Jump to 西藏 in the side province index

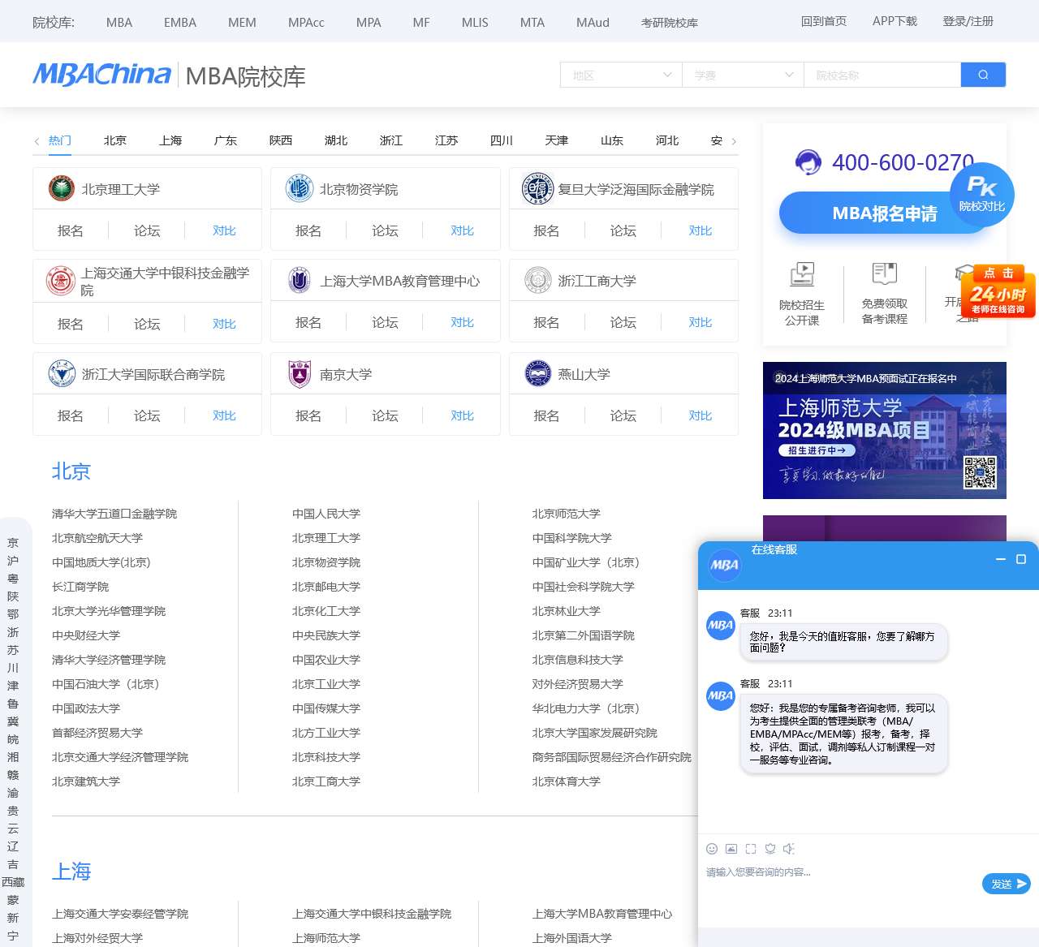point(13,882)
